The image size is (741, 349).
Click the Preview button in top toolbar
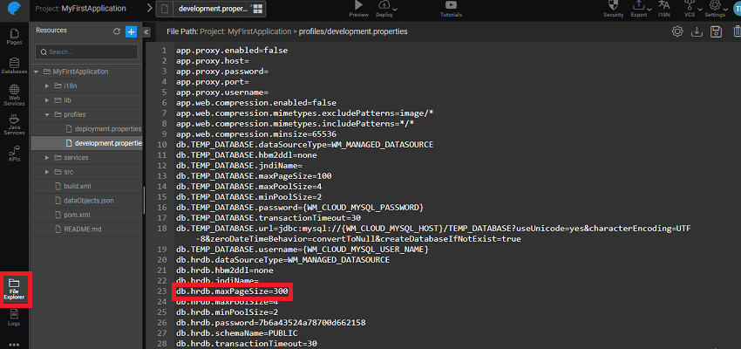coord(358,10)
